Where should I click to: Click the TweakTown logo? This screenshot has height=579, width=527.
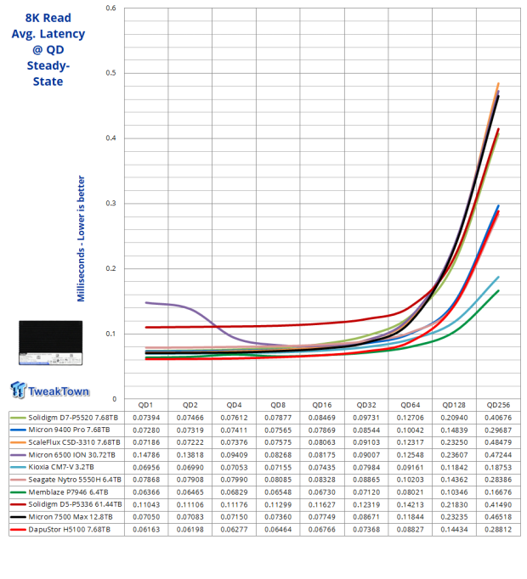pyautogui.click(x=50, y=390)
